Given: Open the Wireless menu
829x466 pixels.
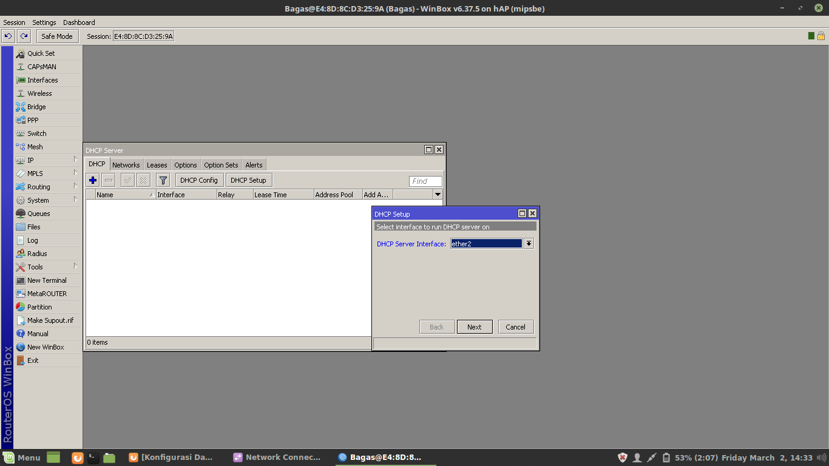Looking at the screenshot, I should click(48, 93).
